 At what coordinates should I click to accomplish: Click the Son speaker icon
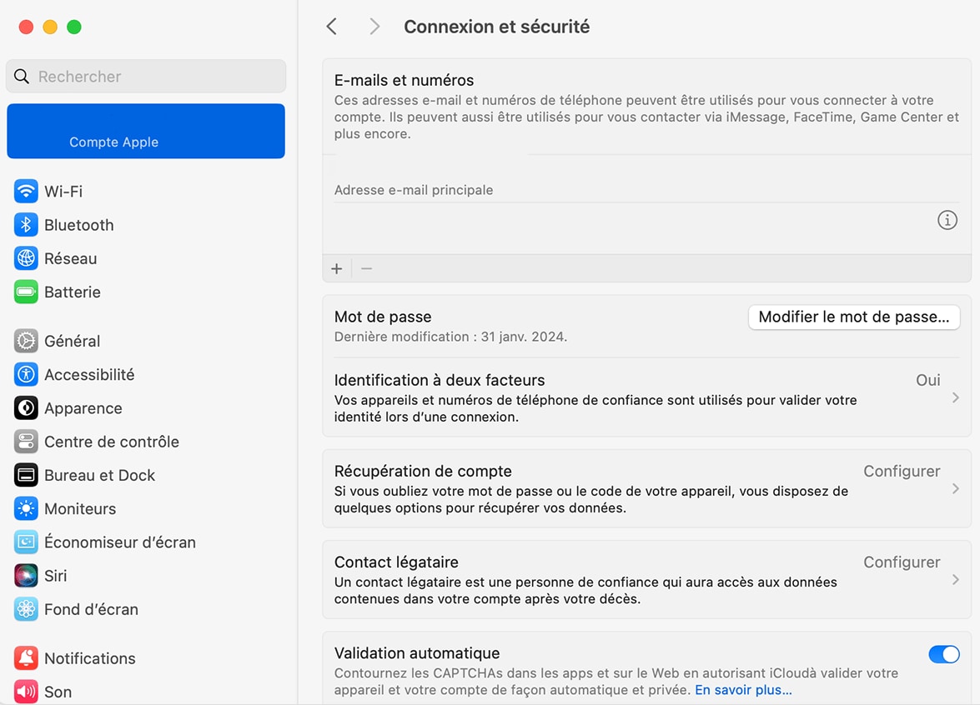click(26, 692)
